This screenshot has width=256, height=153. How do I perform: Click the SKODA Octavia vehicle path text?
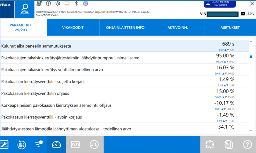[93, 14]
